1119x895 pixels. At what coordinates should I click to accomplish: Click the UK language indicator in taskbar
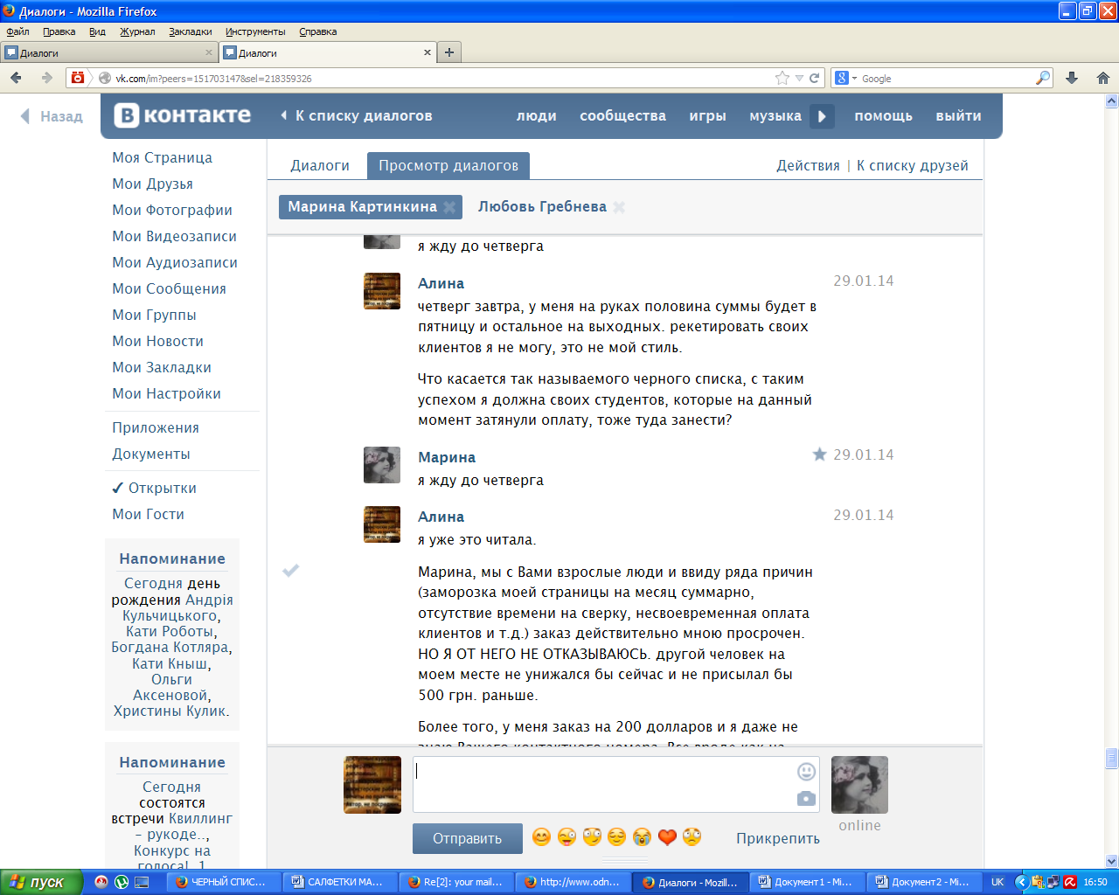pyautogui.click(x=997, y=882)
